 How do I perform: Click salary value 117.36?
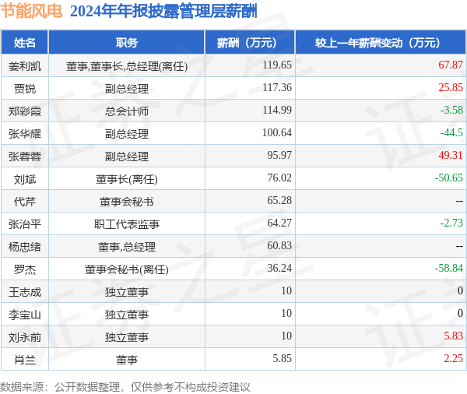[x=276, y=88]
